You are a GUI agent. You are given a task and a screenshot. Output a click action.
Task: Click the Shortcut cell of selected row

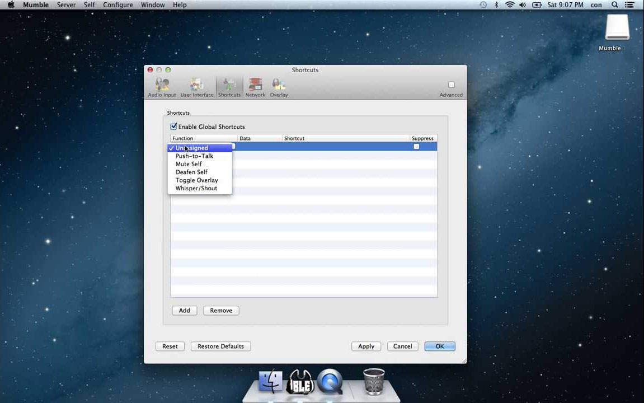click(x=346, y=147)
